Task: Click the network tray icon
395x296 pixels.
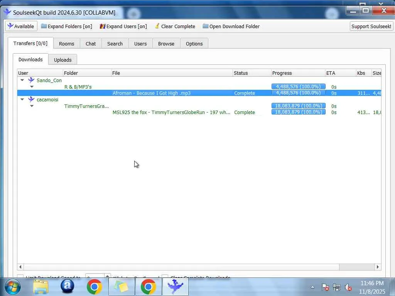Action: pyautogui.click(x=336, y=287)
